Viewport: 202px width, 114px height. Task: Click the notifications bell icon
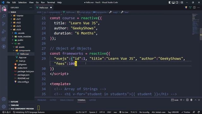pyautogui.click(x=199, y=112)
